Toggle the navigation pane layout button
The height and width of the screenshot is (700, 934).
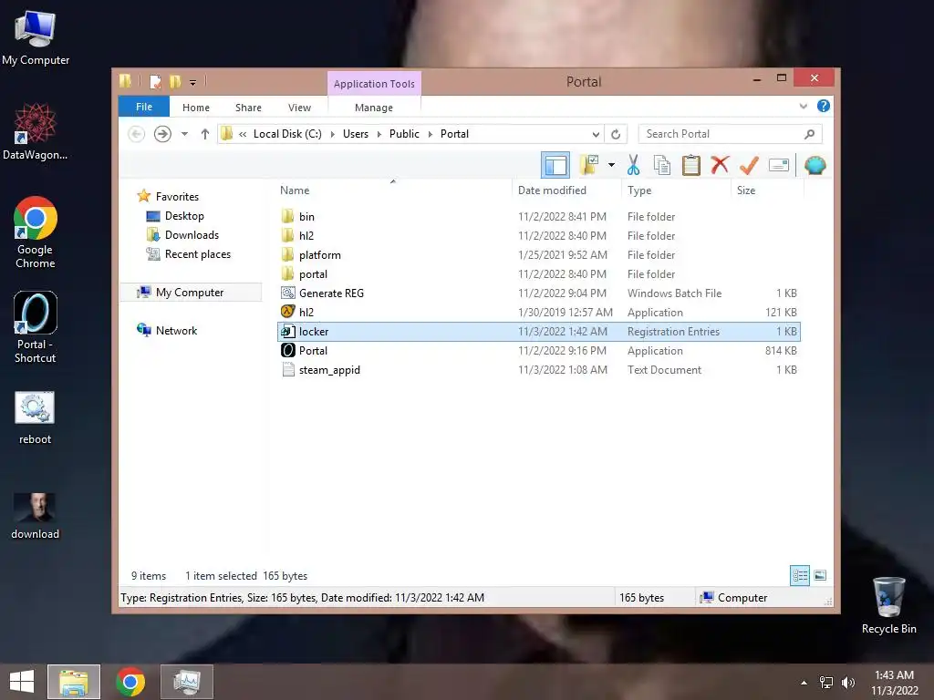(x=555, y=165)
